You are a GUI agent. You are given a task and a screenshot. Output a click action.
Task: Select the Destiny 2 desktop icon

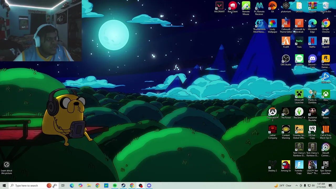272,166
